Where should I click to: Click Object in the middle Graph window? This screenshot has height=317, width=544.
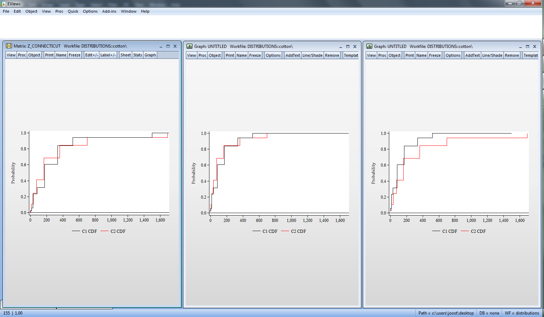(x=215, y=55)
